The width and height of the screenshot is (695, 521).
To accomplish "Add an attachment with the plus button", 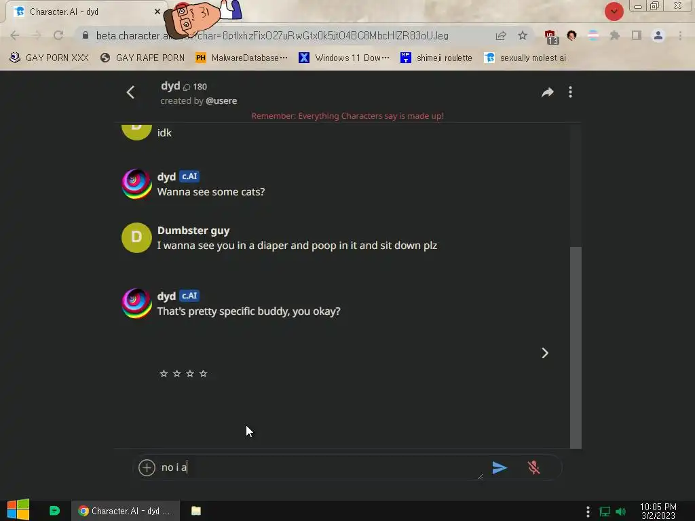I will point(147,467).
